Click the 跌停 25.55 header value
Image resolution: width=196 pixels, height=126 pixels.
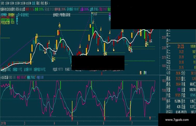pyautogui.click(x=39, y=9)
